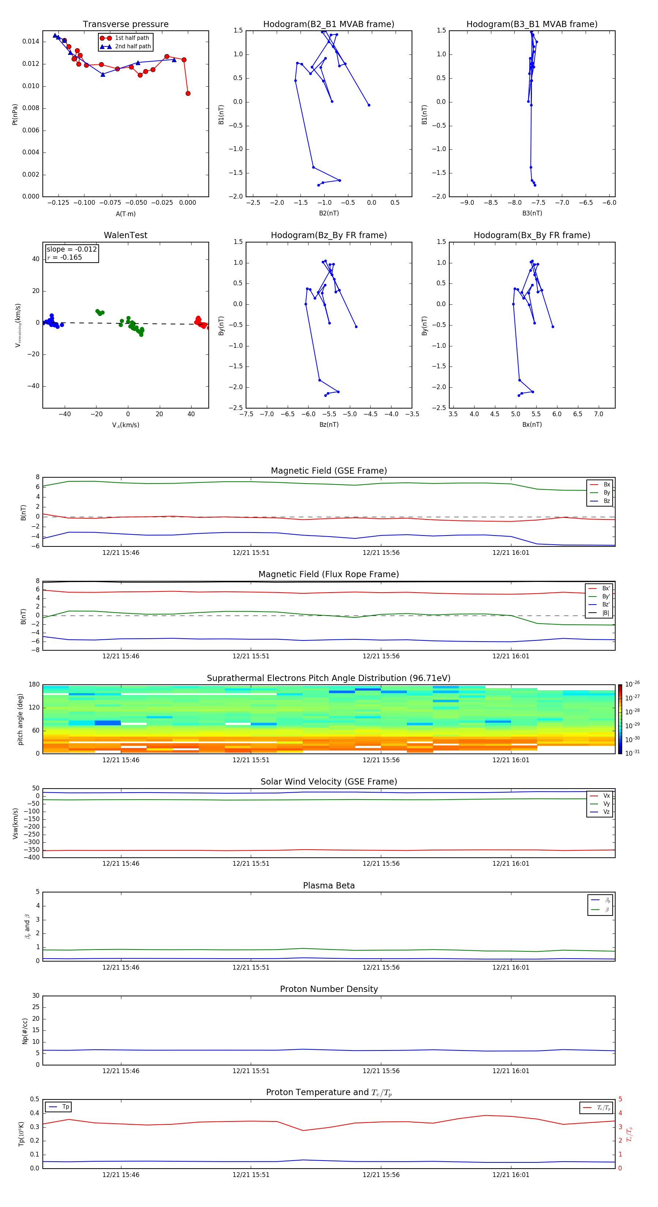Click the 'Transverse pressure' plot title
Screen dimensions: 658x1207
coord(125,25)
